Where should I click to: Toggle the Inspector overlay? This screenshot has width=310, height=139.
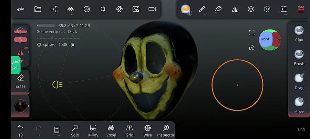(x=166, y=131)
